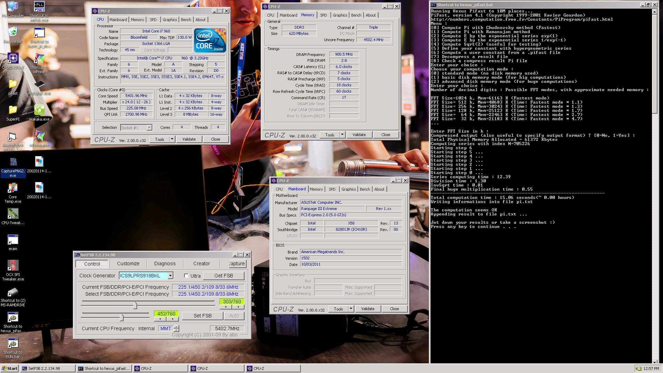Launch OCX SPI Tweaker.exe icon

[13, 270]
